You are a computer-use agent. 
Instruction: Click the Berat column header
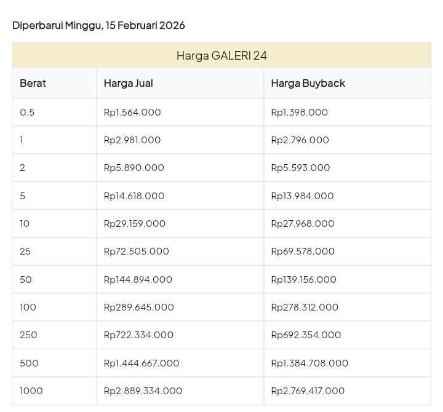(x=33, y=83)
